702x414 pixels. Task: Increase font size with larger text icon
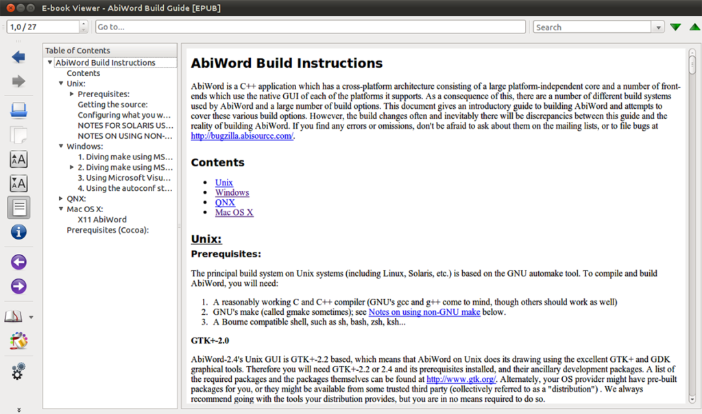point(19,159)
